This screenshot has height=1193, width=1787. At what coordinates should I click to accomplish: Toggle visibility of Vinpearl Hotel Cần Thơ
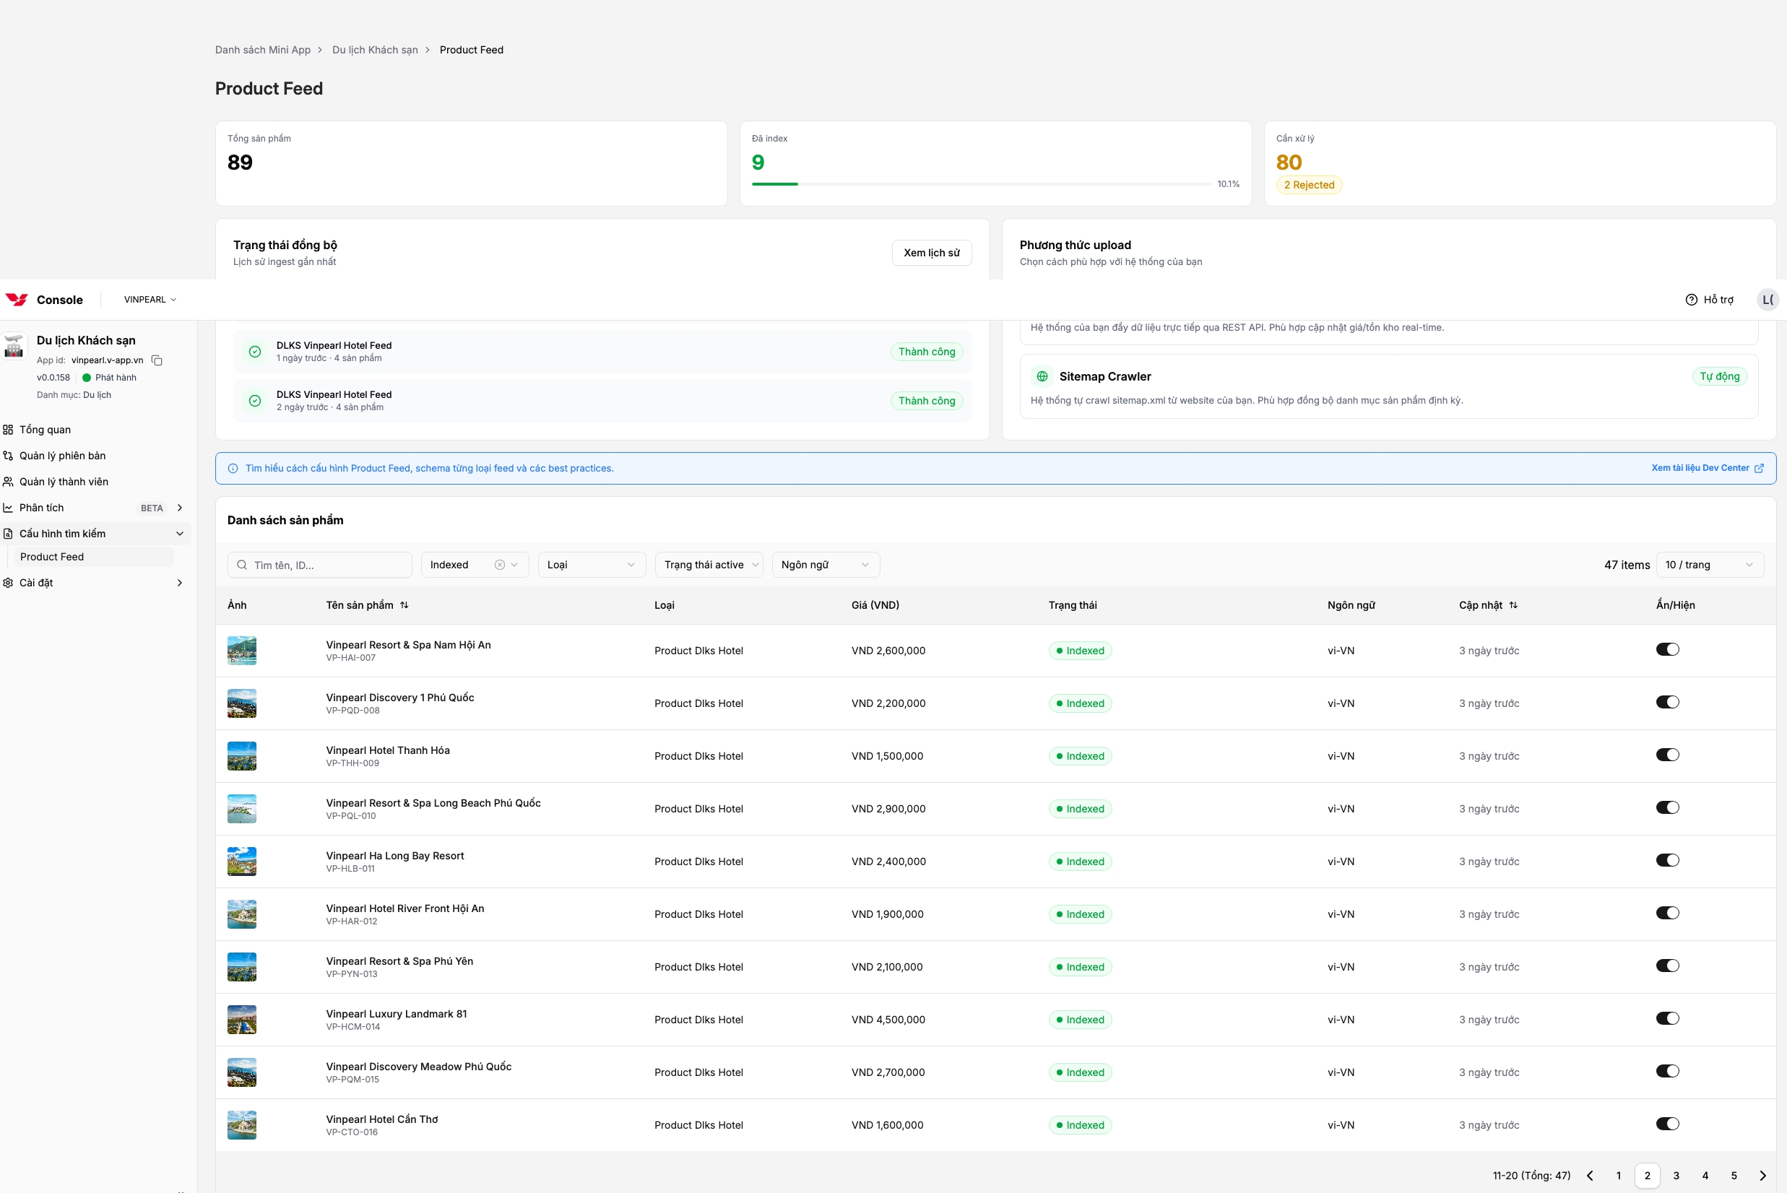pos(1668,1124)
